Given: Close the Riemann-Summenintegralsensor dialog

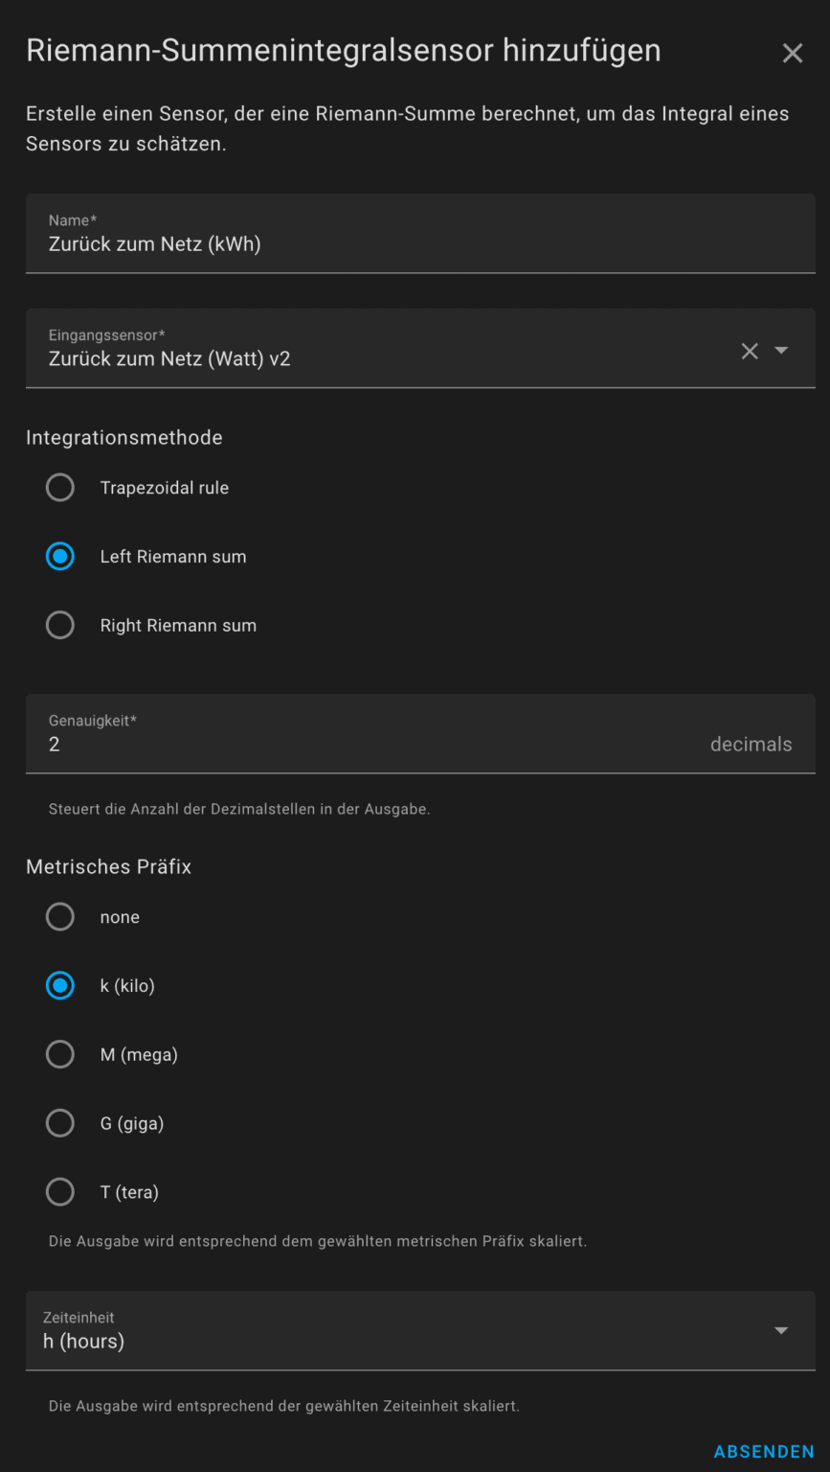Looking at the screenshot, I should pyautogui.click(x=793, y=53).
